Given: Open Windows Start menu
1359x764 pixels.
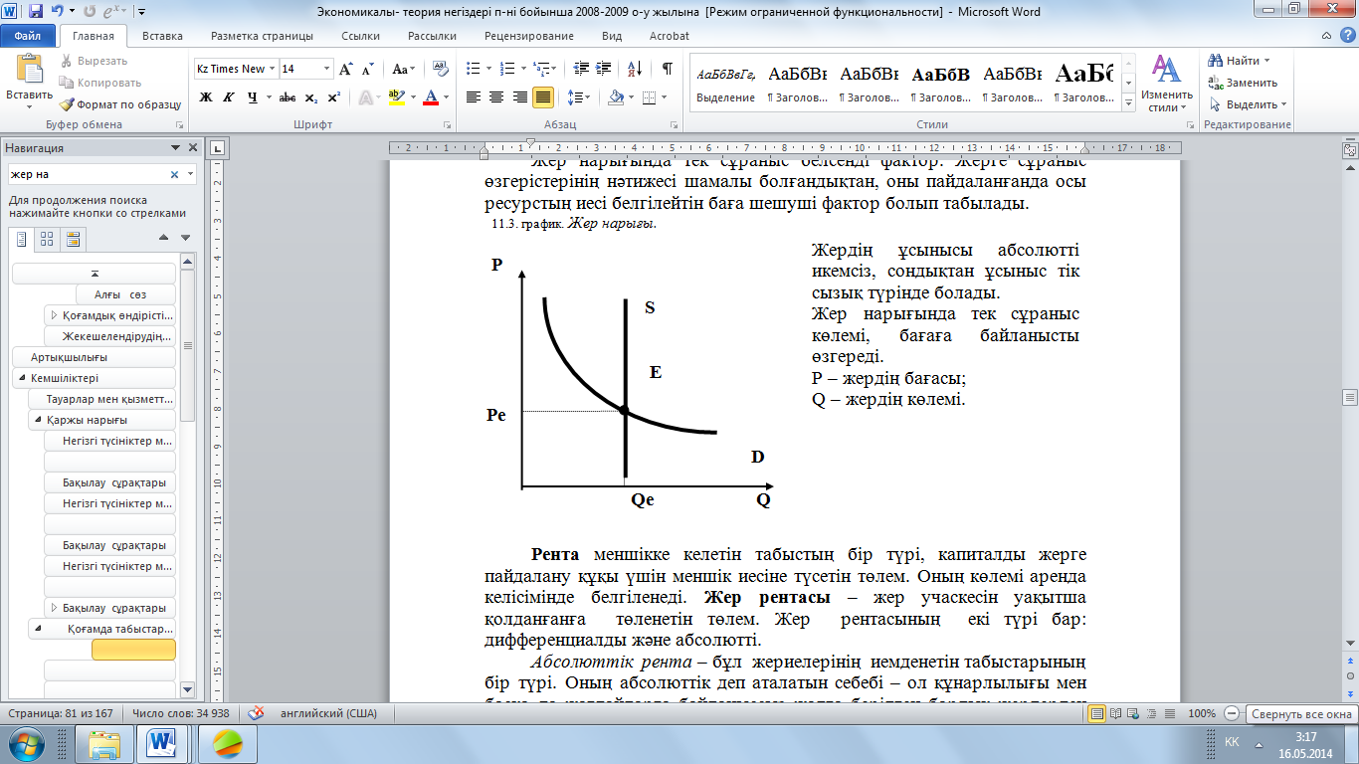Looking at the screenshot, I should pos(27,743).
